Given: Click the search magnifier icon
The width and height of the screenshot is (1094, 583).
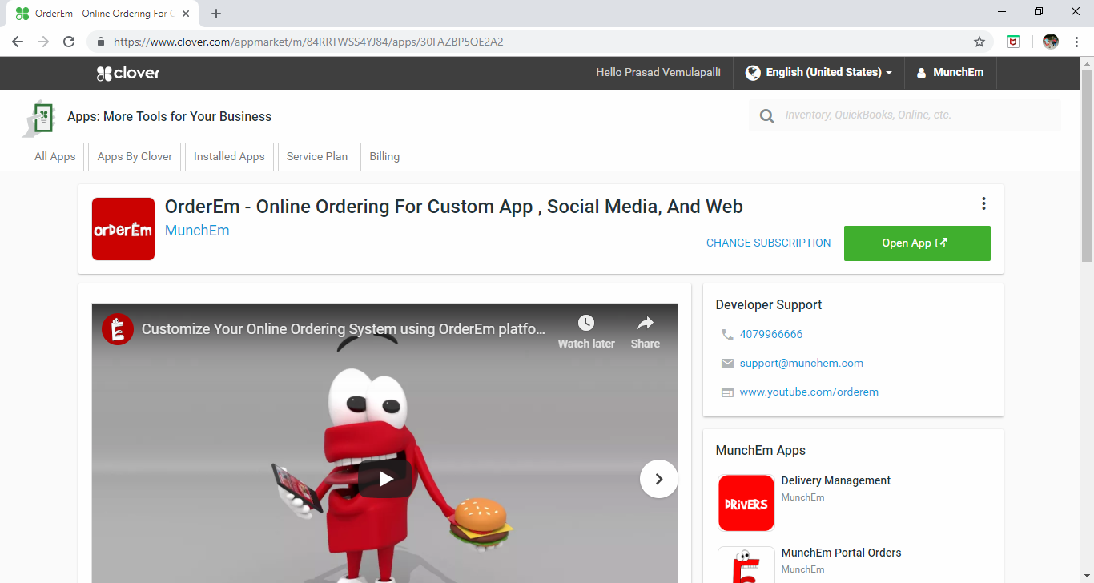Looking at the screenshot, I should 766,116.
